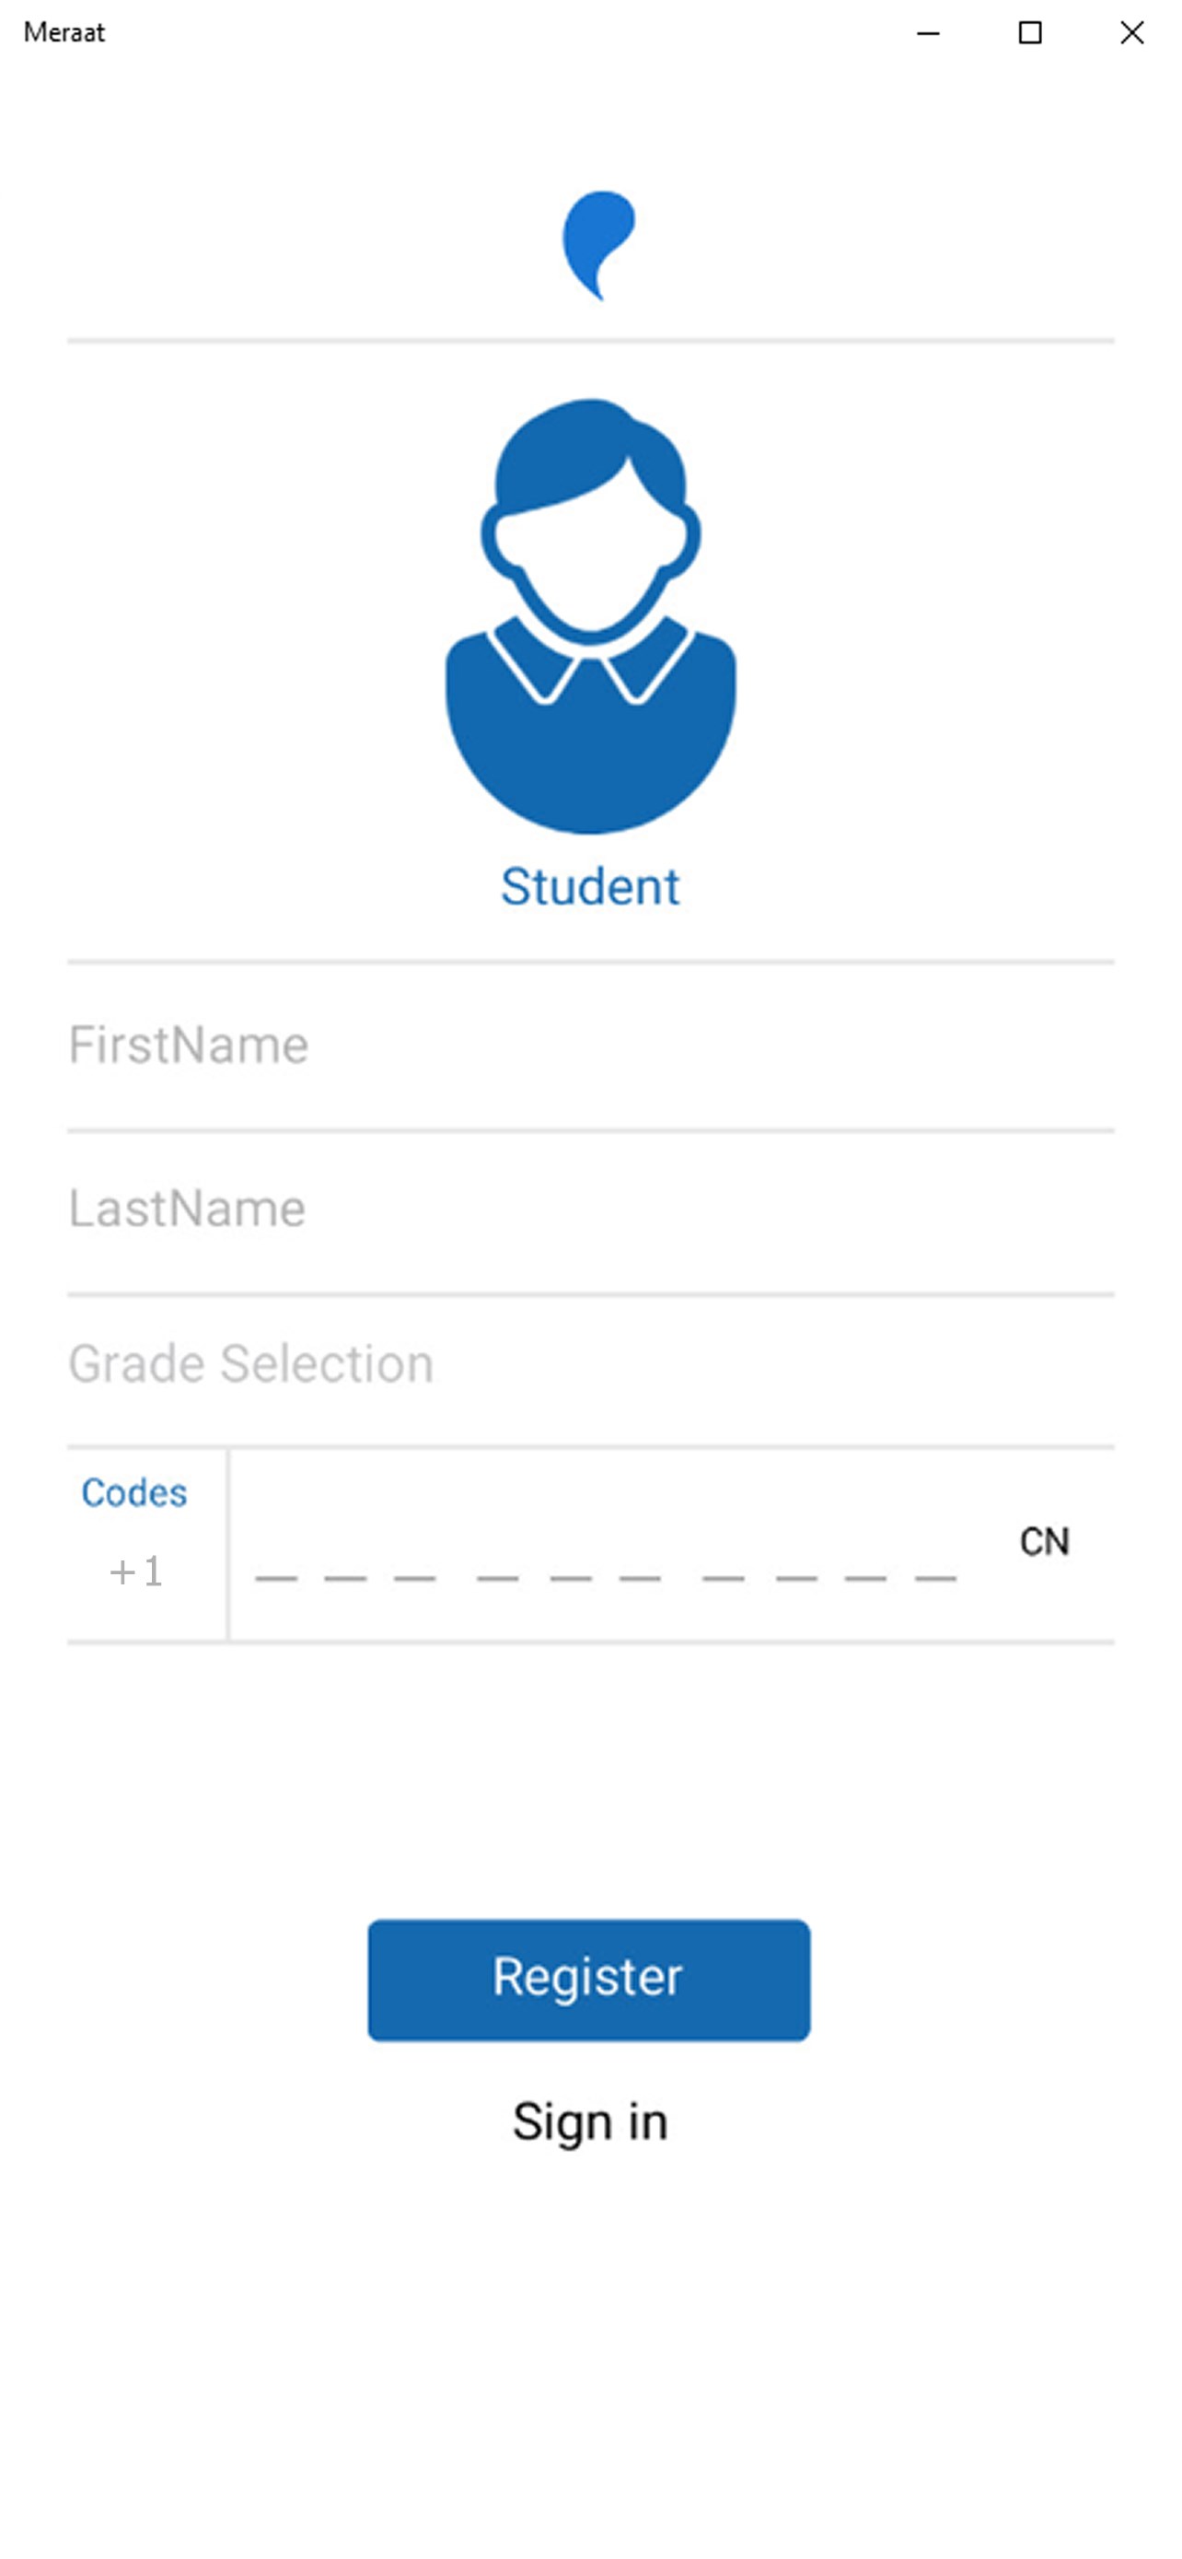Click the first digit placeholder of phone number
This screenshot has width=1182, height=2559.
(x=276, y=1574)
